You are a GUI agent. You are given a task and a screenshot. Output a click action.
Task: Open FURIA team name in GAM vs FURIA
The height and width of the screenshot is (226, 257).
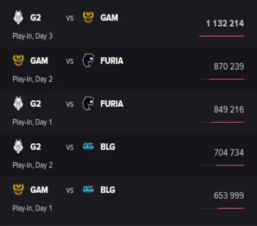click(112, 61)
